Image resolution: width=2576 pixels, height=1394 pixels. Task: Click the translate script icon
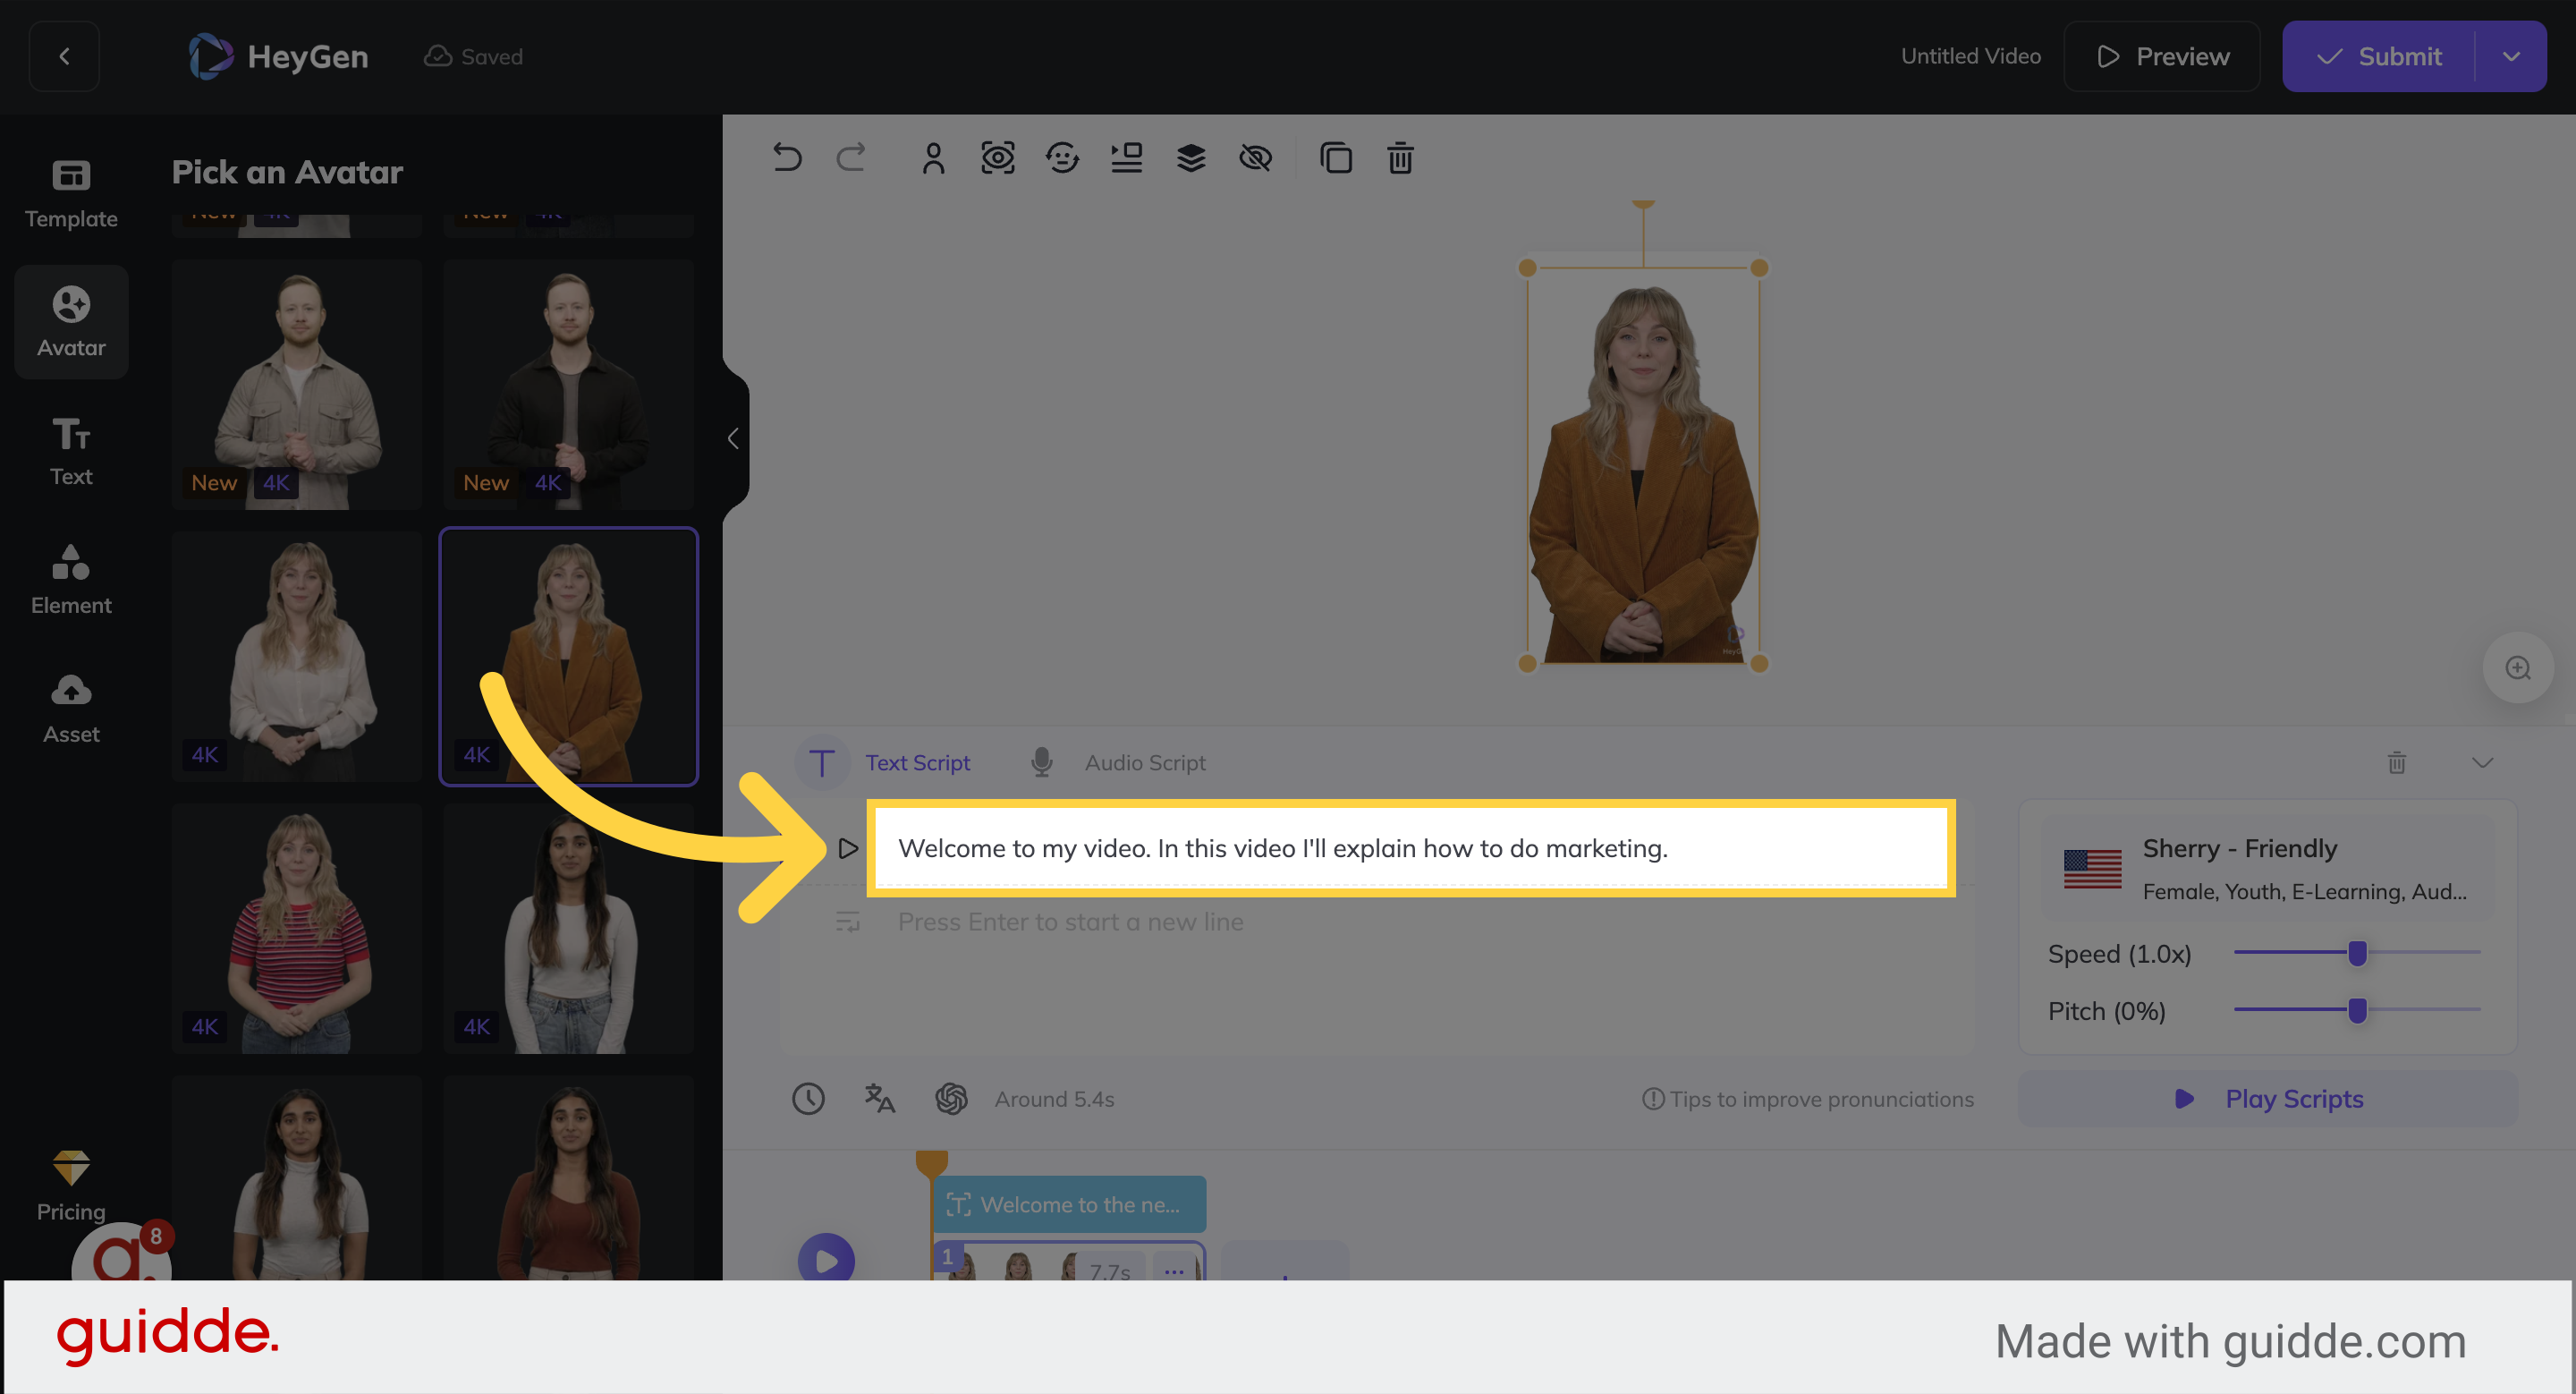coord(878,1098)
